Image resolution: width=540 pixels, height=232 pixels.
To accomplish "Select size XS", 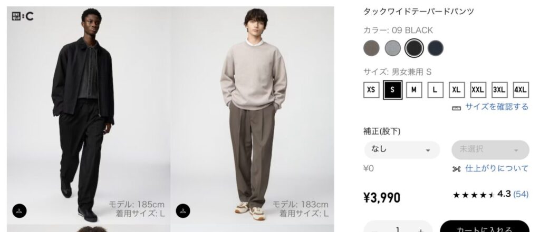I will tap(371, 90).
